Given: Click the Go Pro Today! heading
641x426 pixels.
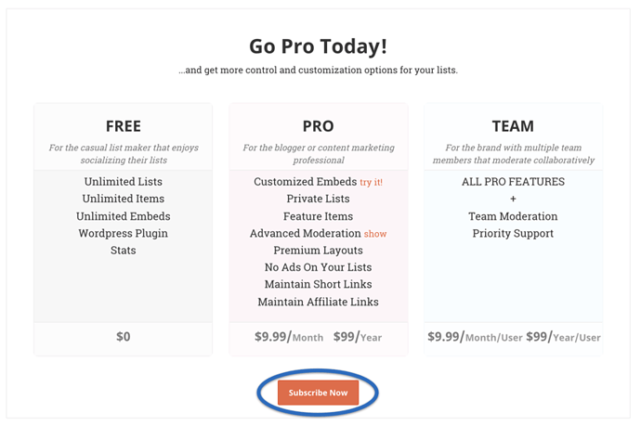Looking at the screenshot, I should point(318,46).
